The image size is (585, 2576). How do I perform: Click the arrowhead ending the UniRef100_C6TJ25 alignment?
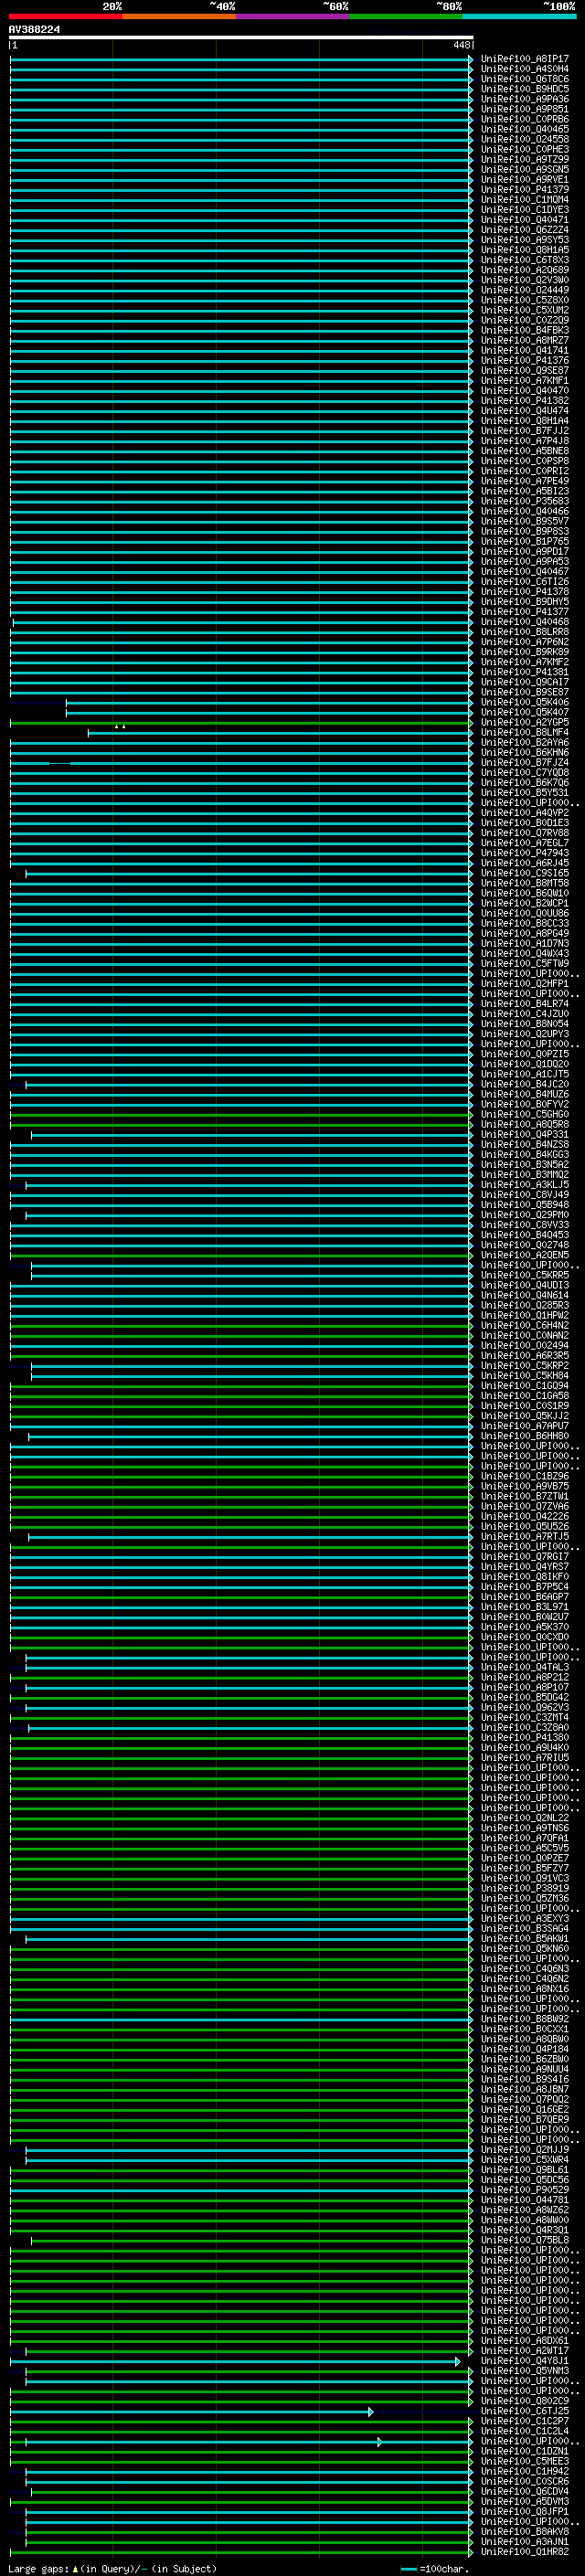371,2412
